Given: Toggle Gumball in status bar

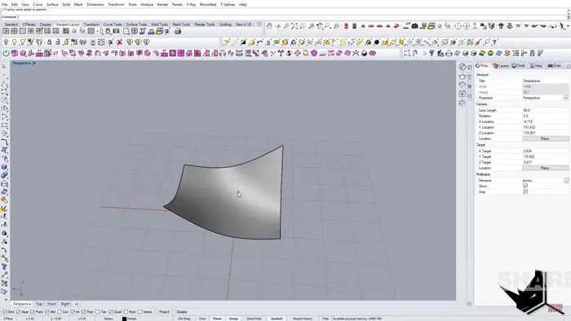Looking at the screenshot, I should tap(277, 319).
